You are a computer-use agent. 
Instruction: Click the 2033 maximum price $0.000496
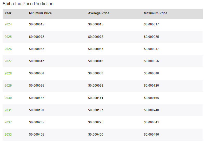point(151,135)
